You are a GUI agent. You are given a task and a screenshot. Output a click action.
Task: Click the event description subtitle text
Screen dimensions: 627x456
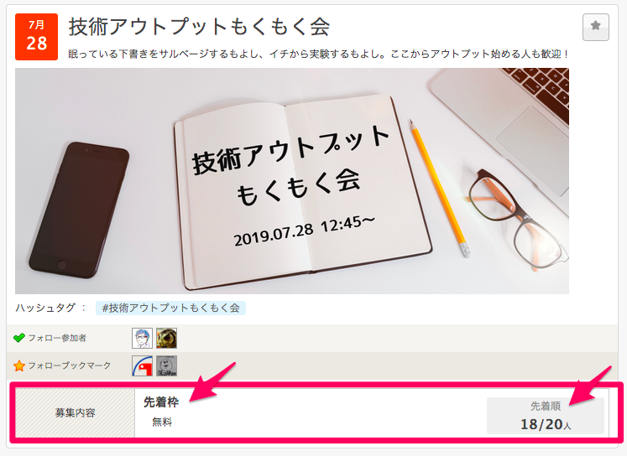pos(318,54)
